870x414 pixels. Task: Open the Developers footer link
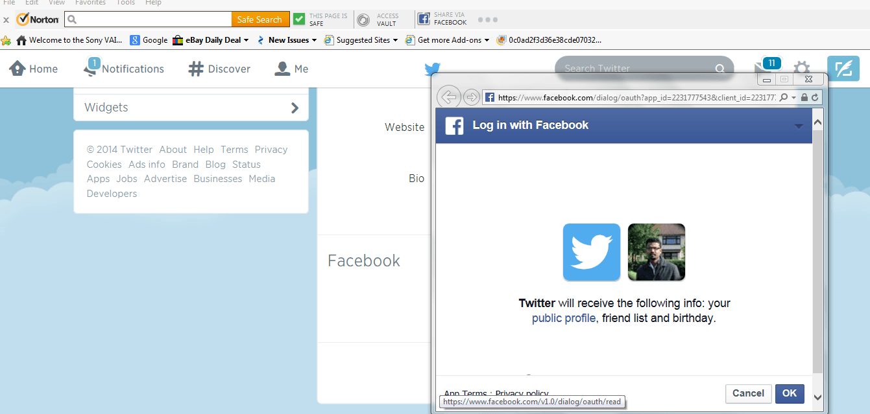click(x=112, y=194)
